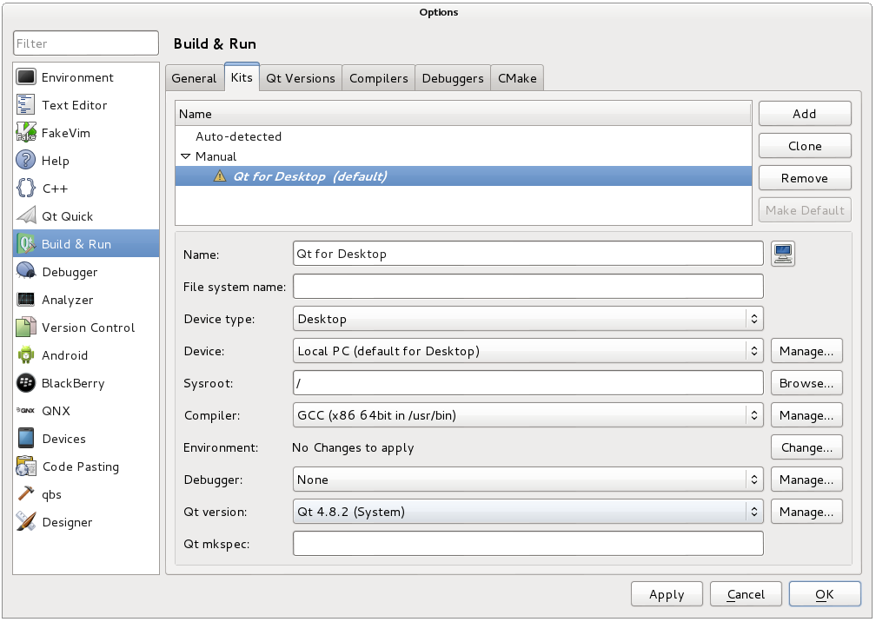
Task: Click the kit icon button beside Name field
Action: tap(783, 254)
